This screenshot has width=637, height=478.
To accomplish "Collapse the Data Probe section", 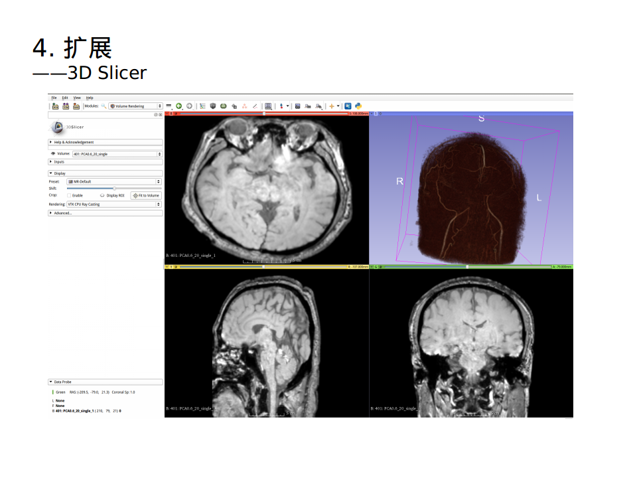I will tap(106, 382).
